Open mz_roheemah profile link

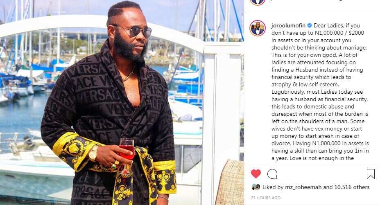point(303,187)
